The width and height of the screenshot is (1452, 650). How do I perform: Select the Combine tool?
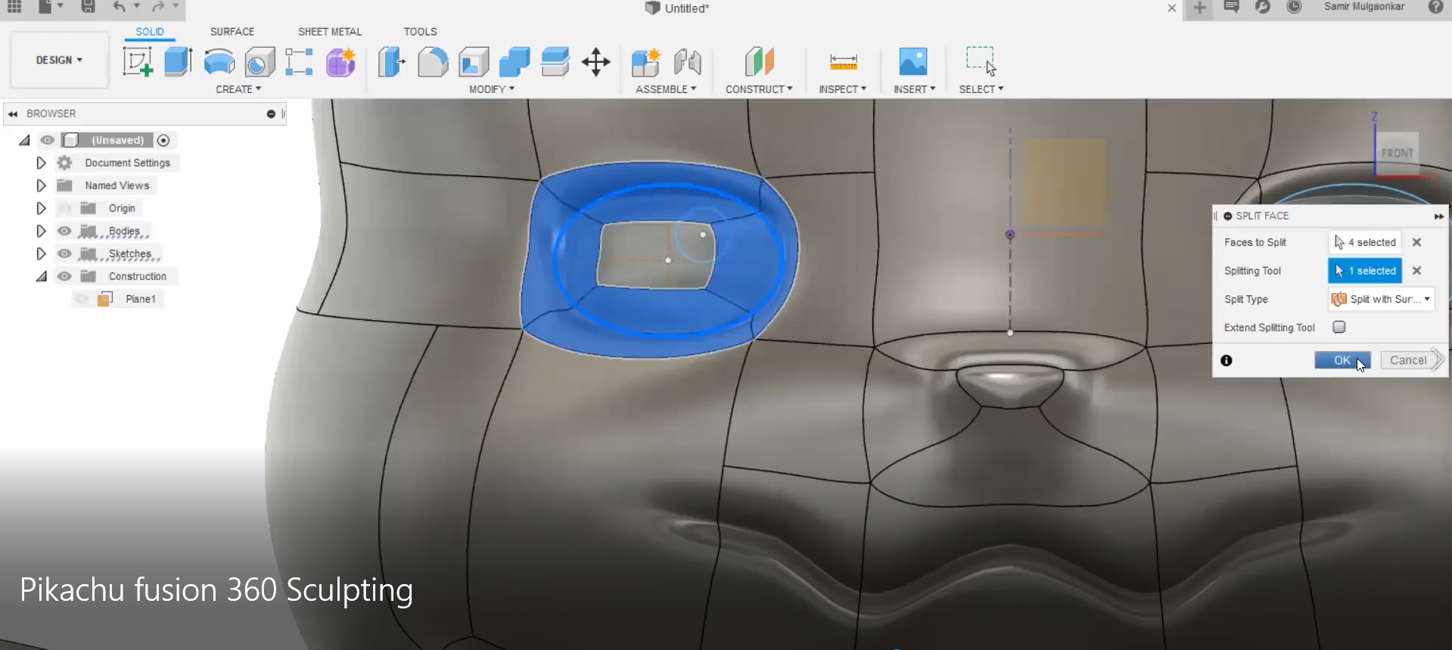click(515, 62)
